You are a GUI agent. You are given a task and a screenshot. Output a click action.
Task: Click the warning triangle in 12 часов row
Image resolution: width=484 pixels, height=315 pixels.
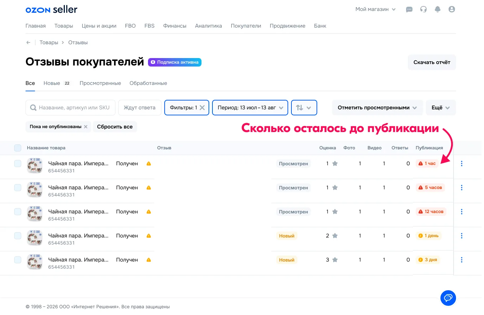[x=149, y=212]
